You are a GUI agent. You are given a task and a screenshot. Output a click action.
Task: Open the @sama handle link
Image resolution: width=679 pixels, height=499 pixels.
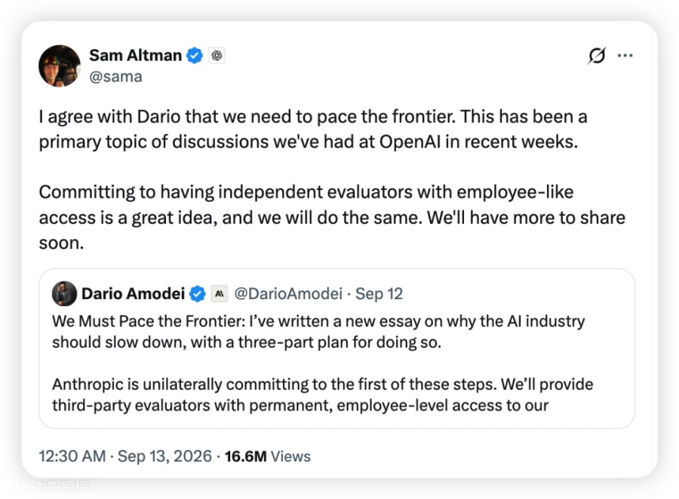(x=115, y=77)
